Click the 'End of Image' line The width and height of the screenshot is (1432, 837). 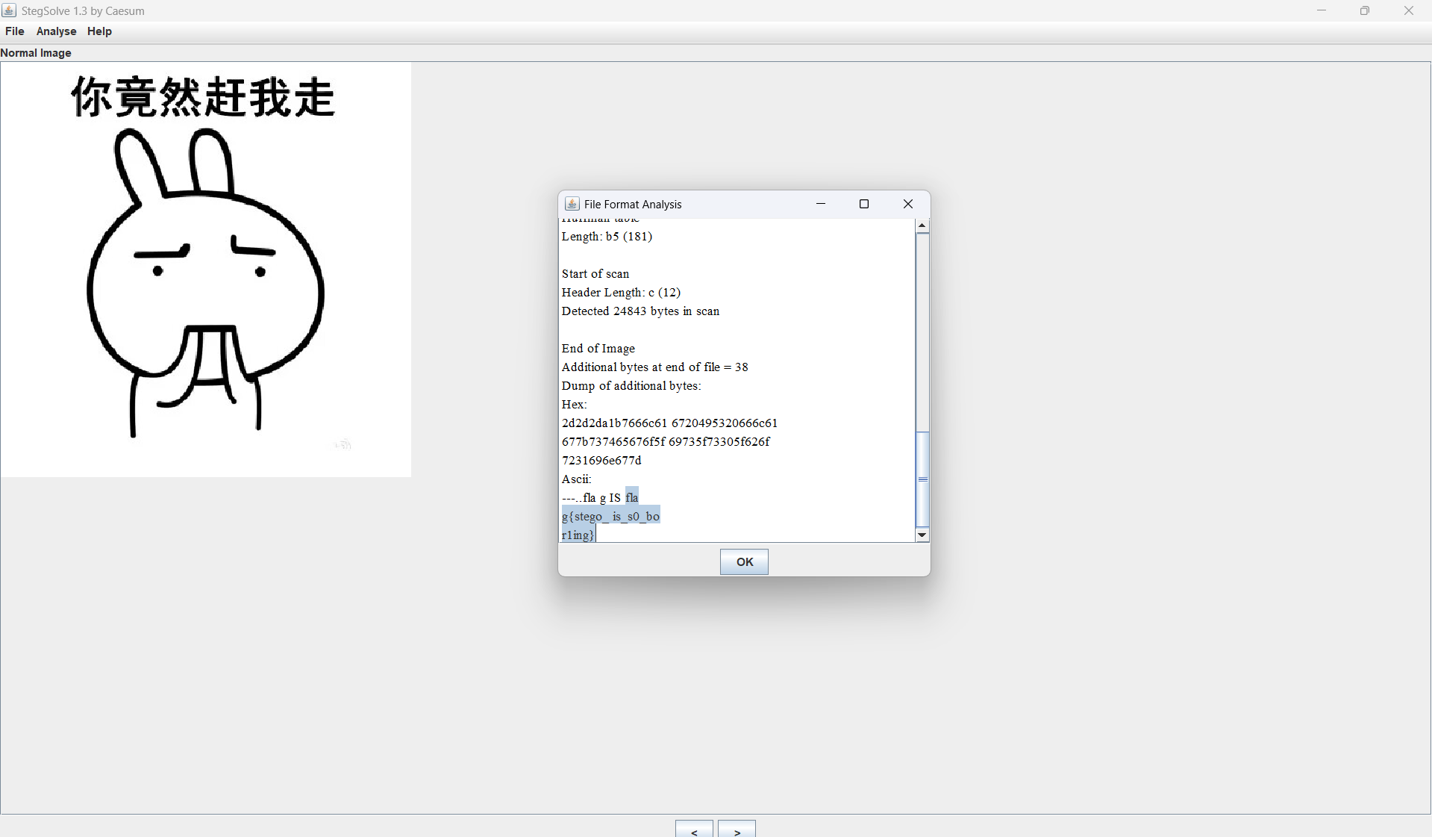[598, 349]
